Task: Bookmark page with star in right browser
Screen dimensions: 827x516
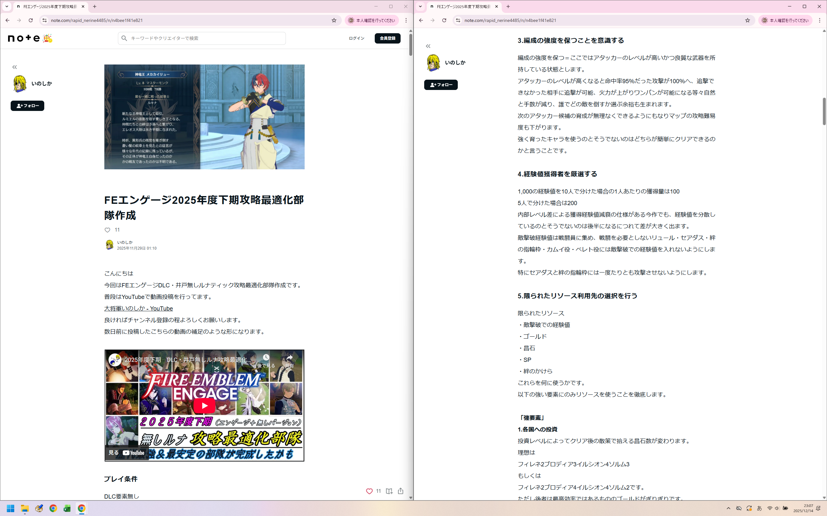Action: click(x=748, y=20)
